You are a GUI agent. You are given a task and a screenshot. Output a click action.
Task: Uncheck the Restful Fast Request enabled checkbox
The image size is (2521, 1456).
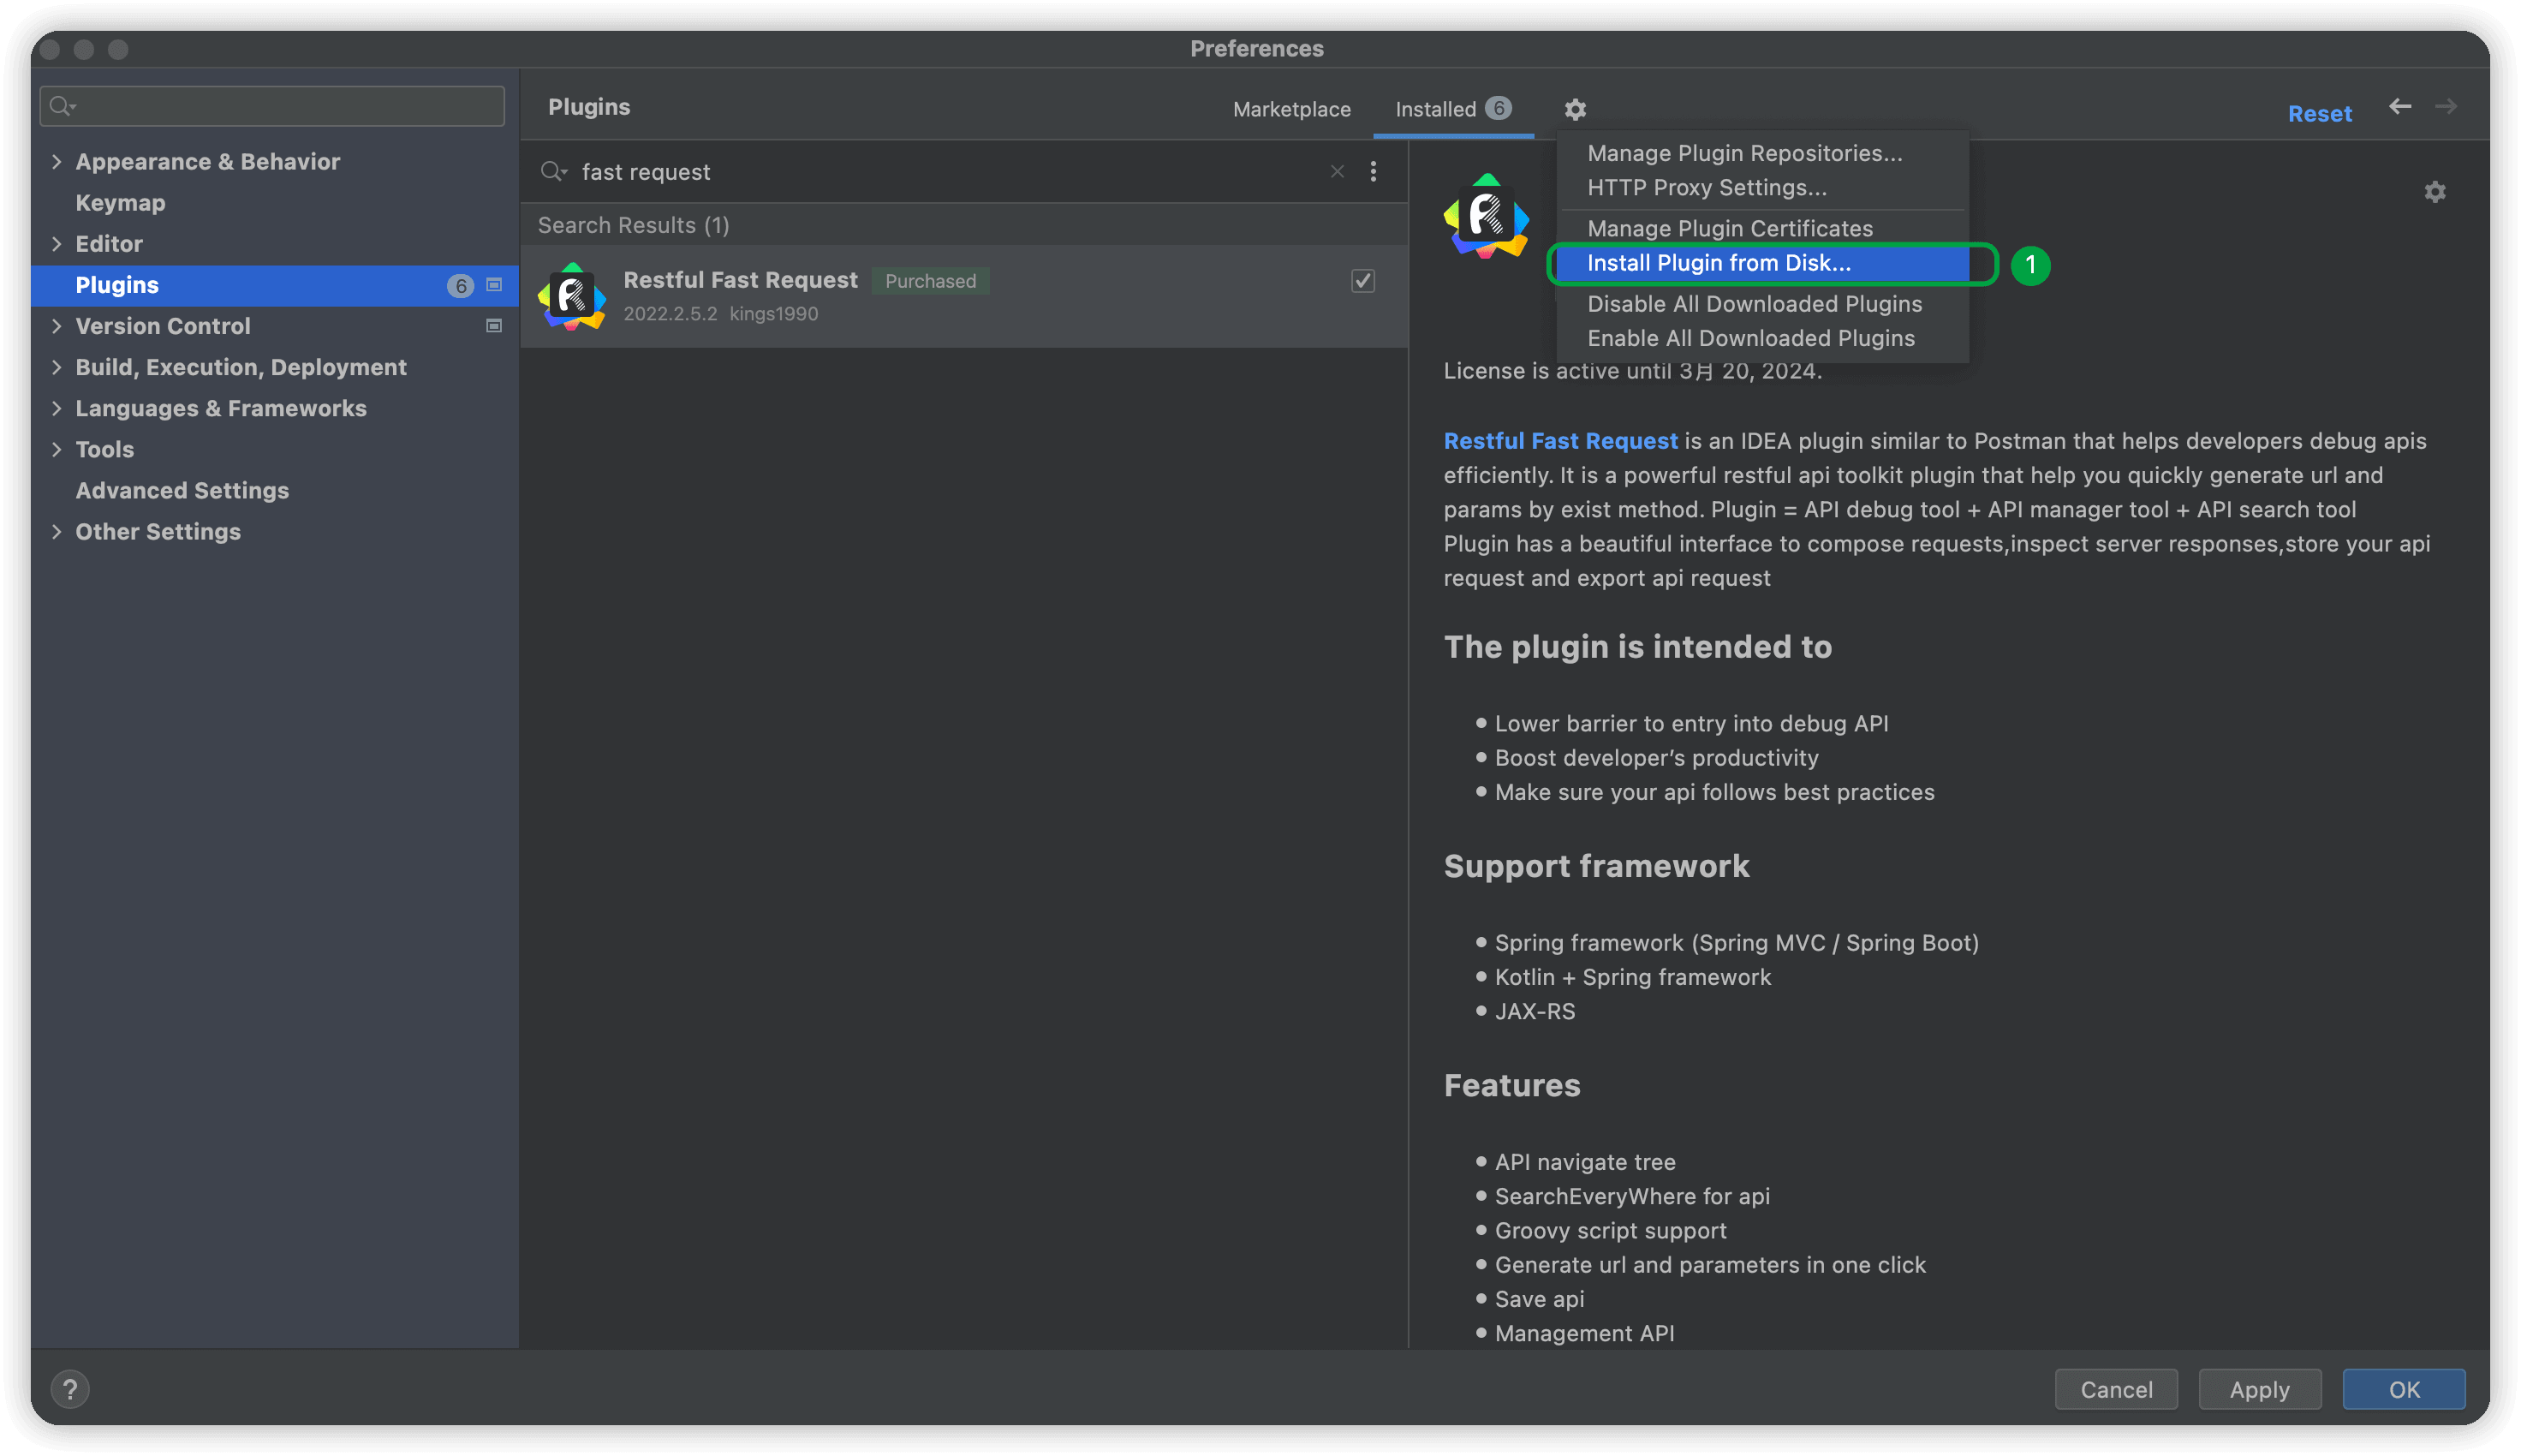(x=1362, y=281)
